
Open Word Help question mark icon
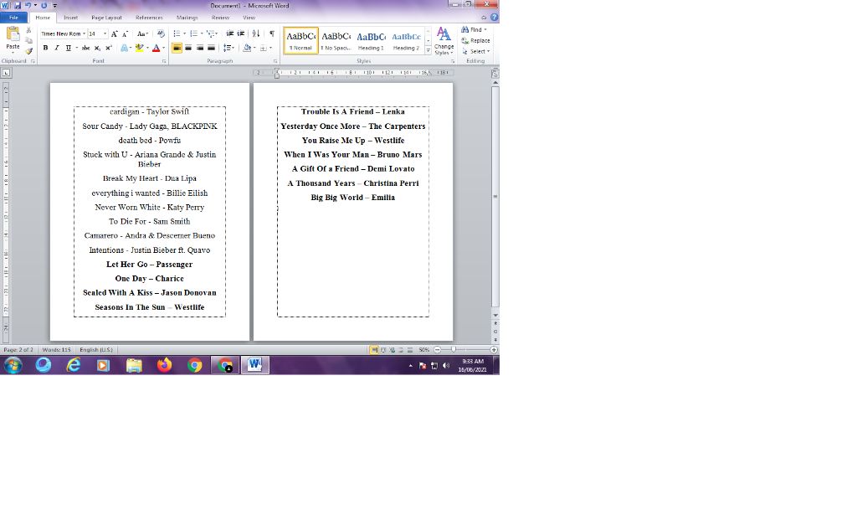click(494, 18)
